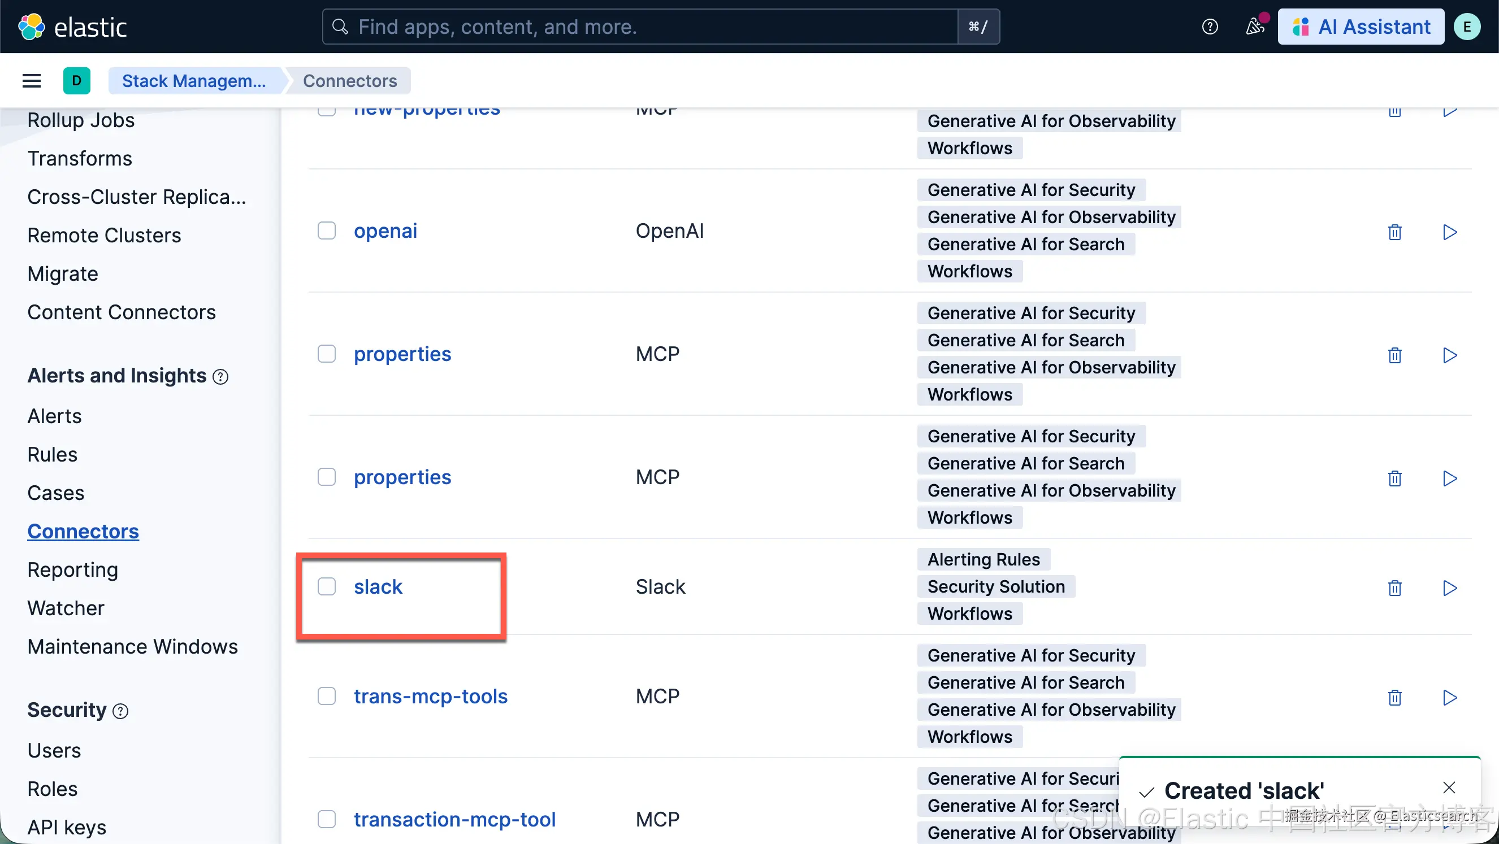Run the slack connector with the play icon
The image size is (1499, 844).
coord(1449,588)
